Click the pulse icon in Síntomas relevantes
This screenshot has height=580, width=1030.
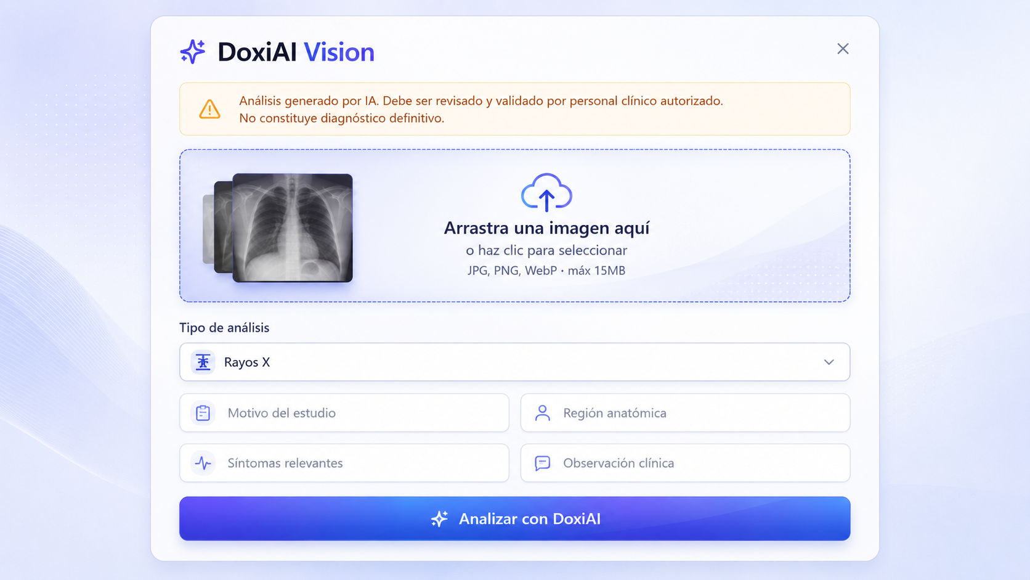pos(203,463)
